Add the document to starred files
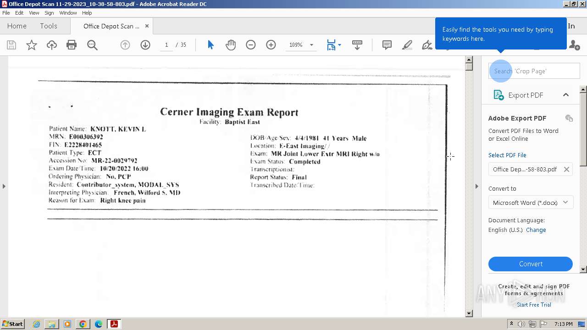 pos(32,45)
